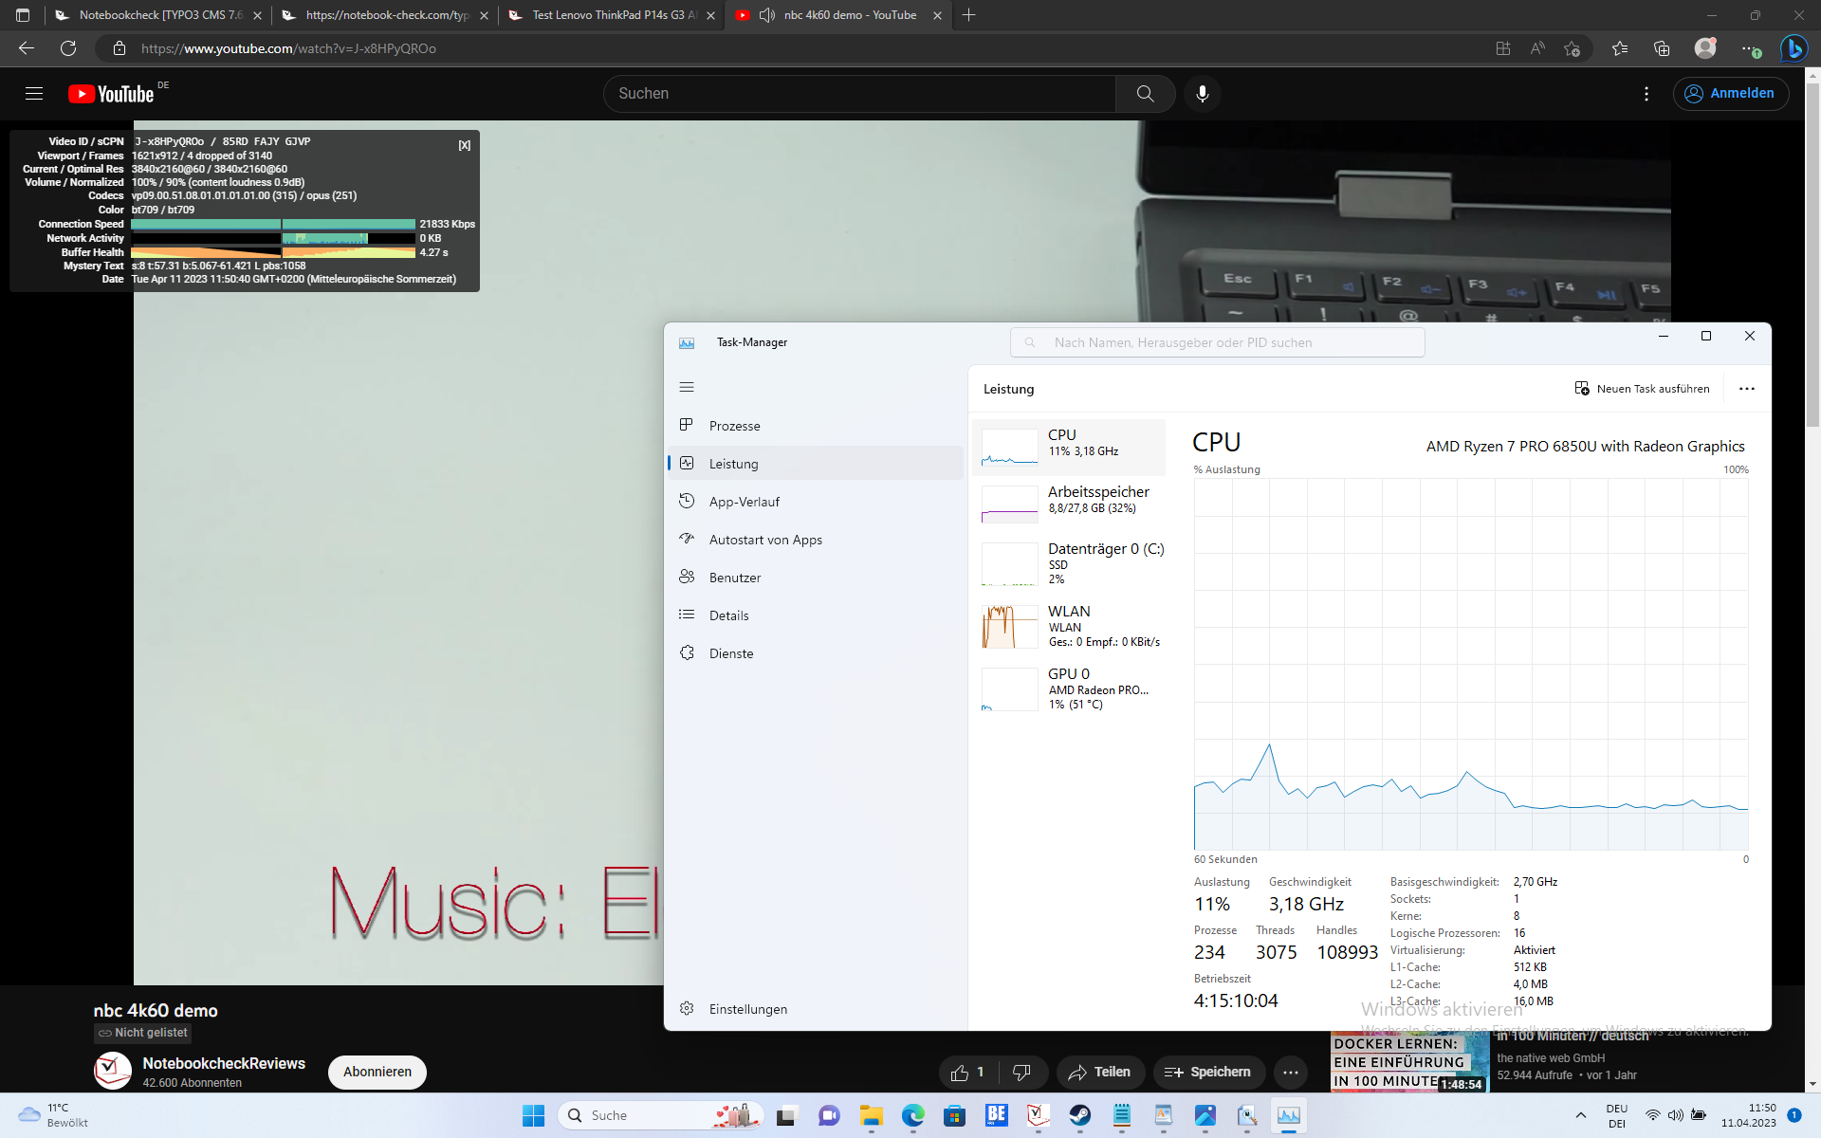Viewport: 1821px width, 1138px height.
Task: Click Speichern save button
Action: coord(1208,1072)
